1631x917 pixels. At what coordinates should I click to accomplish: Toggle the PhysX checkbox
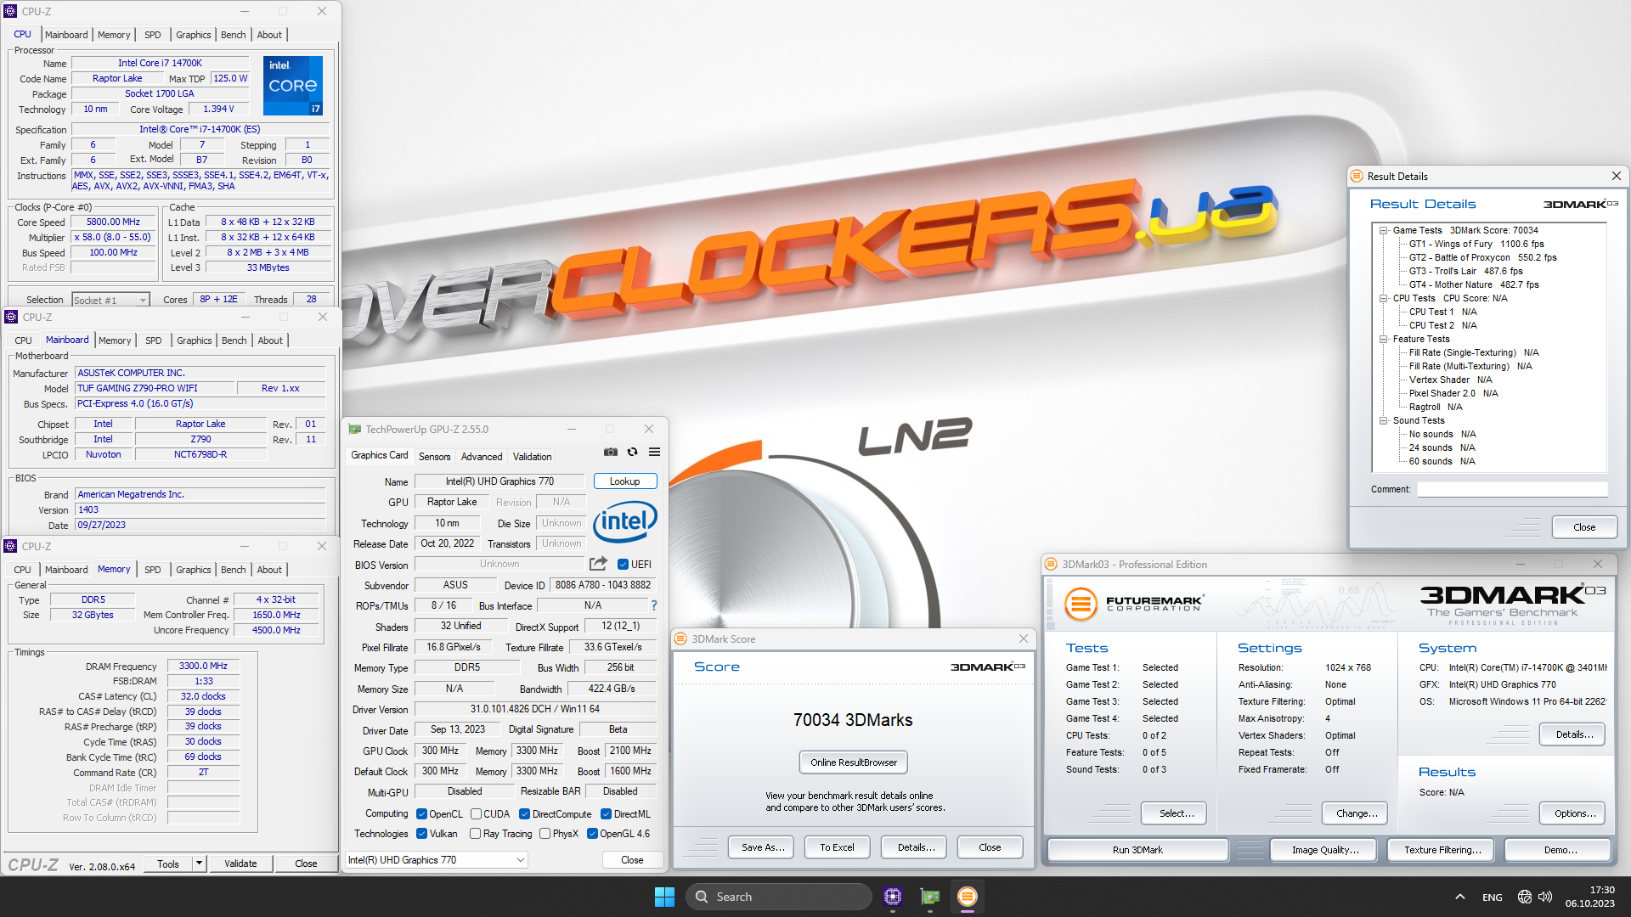coord(545,834)
